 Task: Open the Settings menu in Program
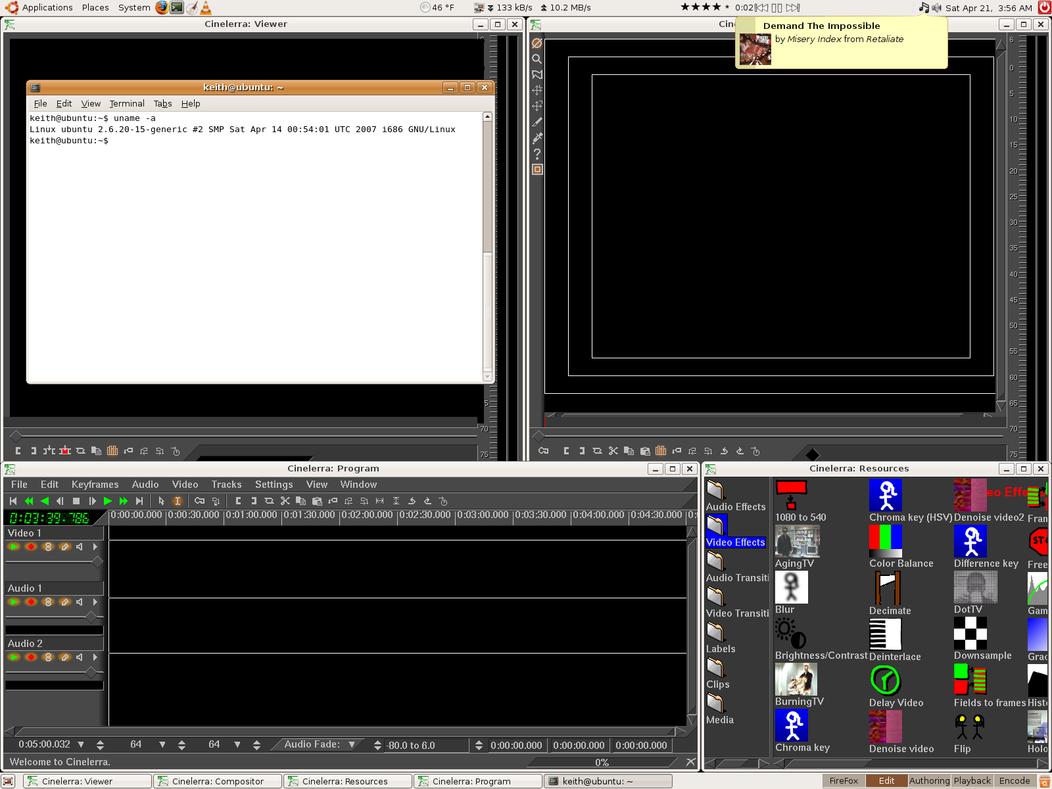(x=274, y=485)
